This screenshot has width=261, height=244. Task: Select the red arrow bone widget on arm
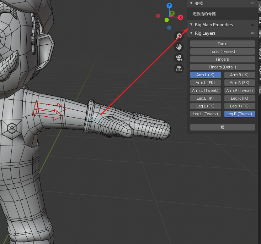[49, 110]
